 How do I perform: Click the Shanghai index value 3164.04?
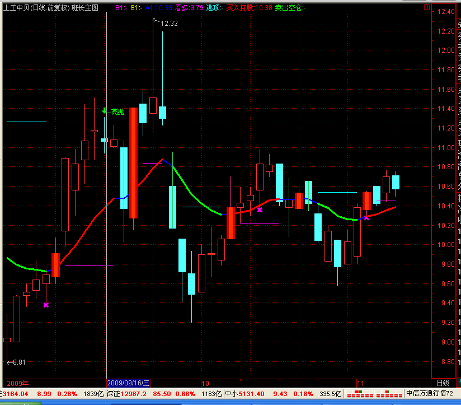(15, 394)
